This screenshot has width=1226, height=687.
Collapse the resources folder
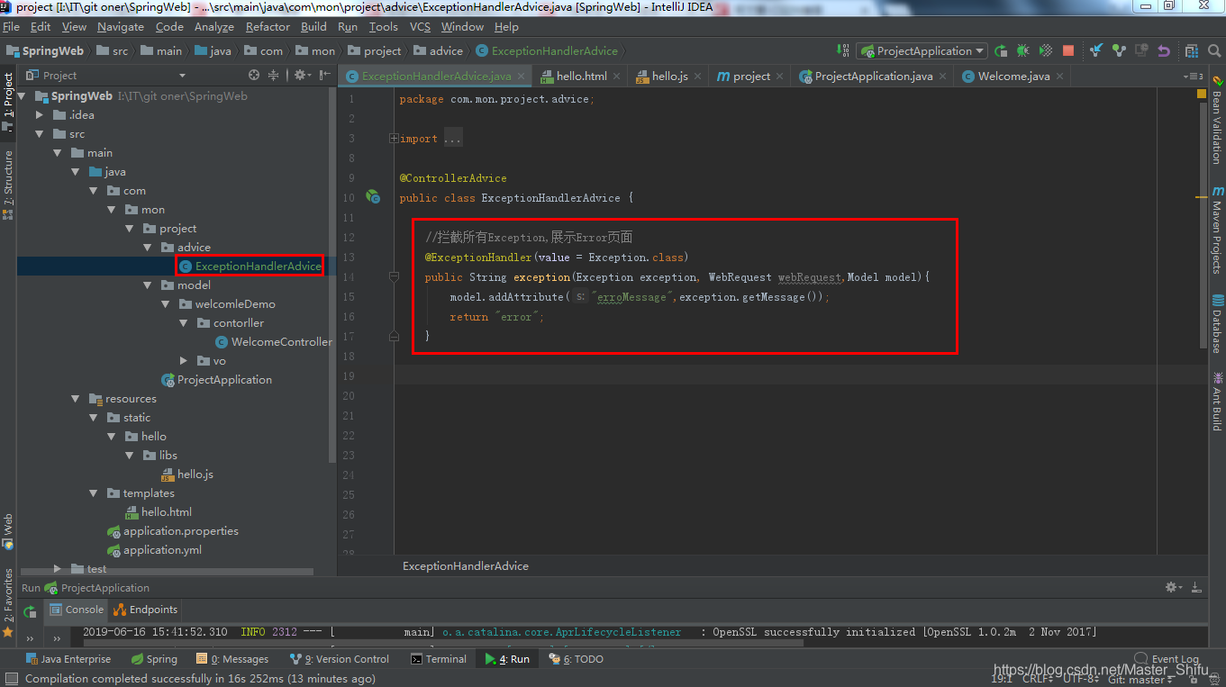click(x=76, y=399)
